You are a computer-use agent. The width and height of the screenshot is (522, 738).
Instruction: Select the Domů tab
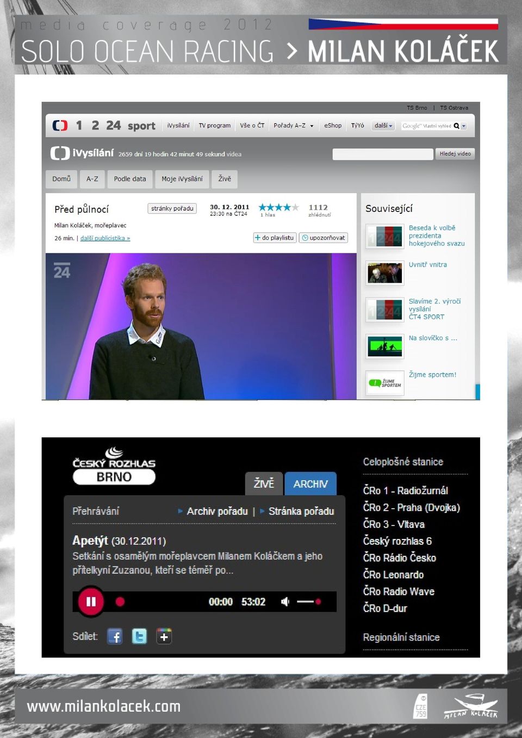tap(61, 179)
